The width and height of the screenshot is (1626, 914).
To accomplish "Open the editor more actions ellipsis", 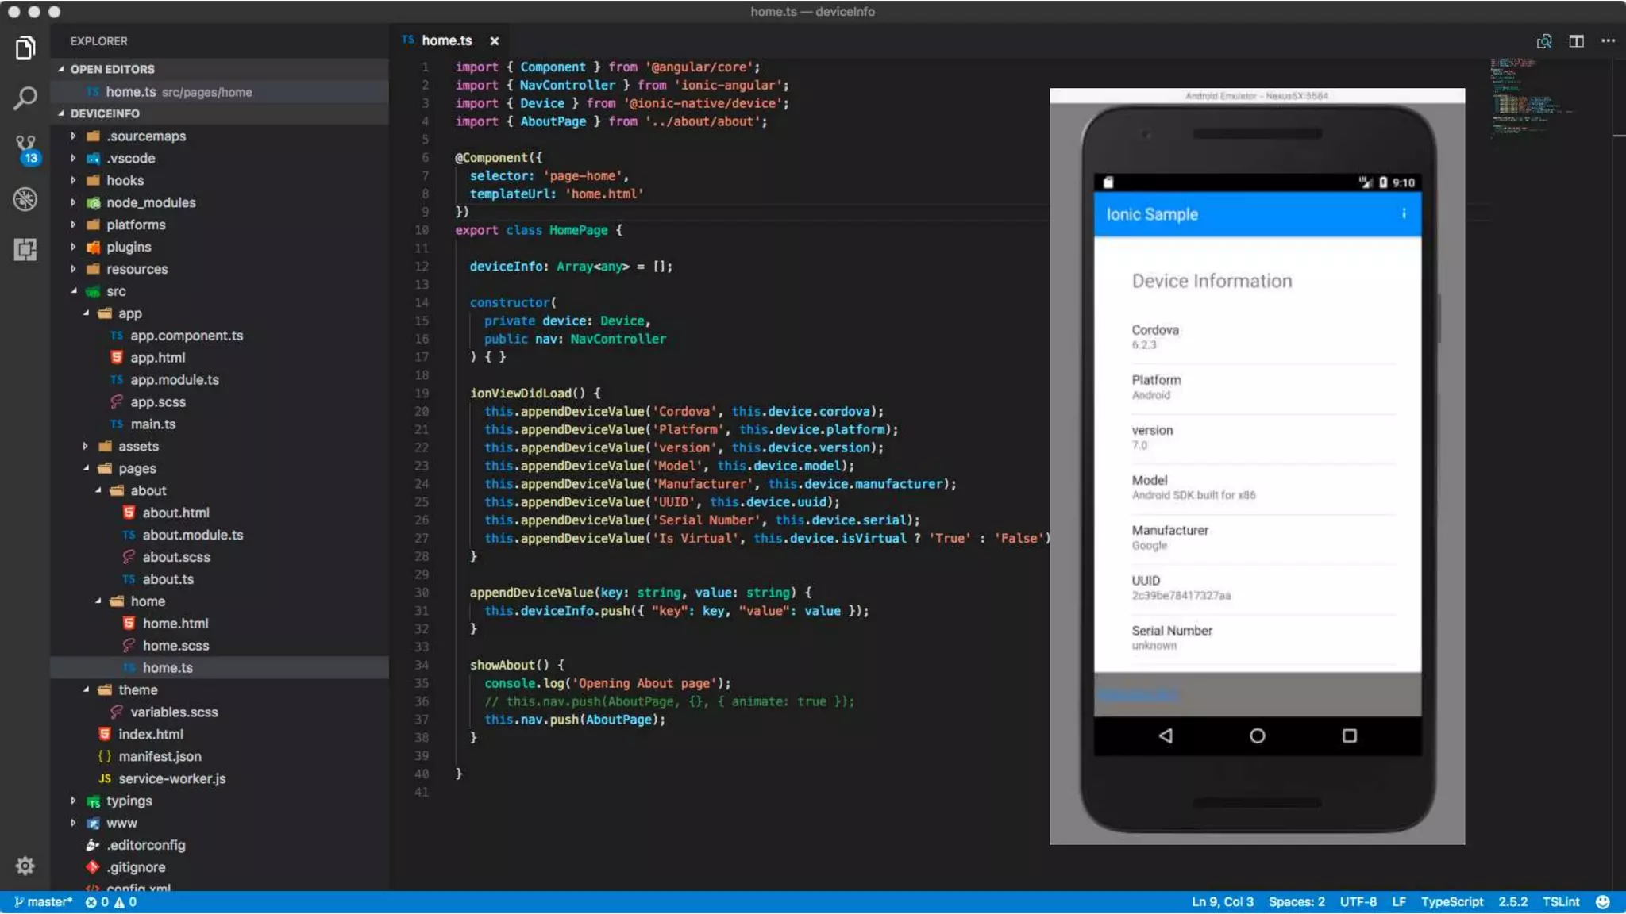I will pos(1608,41).
